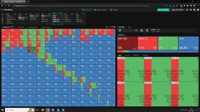
Task: Open the Blockers tab
Action: 145,55
